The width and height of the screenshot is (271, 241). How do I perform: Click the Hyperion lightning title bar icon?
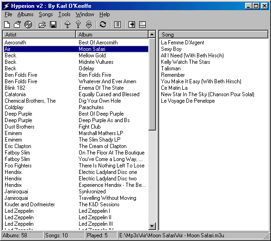click(6, 6)
